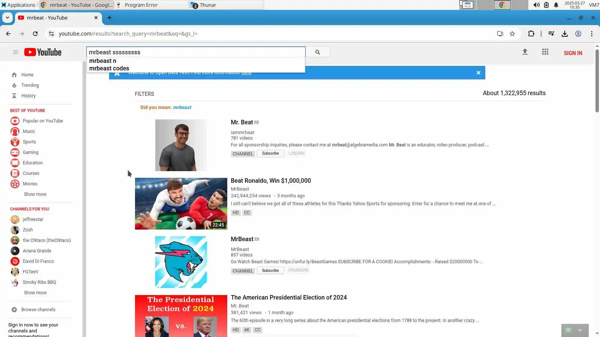600x337 pixels.
Task: Open the MrBeast panther logo thumbnail
Action: (x=181, y=262)
